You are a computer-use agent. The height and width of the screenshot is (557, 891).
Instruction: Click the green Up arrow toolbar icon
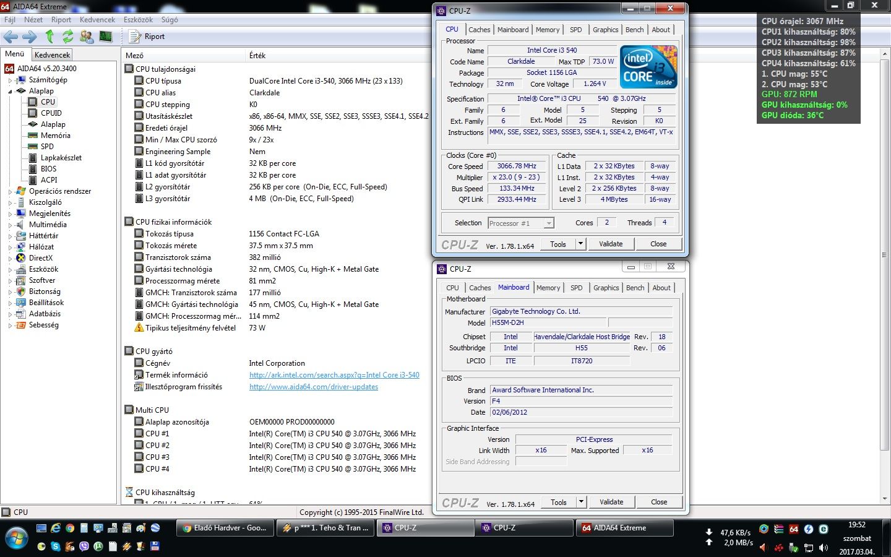50,37
